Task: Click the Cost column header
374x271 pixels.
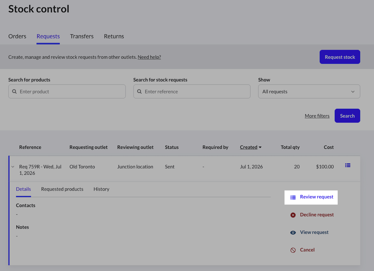Action: coord(329,147)
